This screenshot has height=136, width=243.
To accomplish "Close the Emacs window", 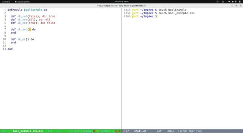I will click(x=241, y=6).
